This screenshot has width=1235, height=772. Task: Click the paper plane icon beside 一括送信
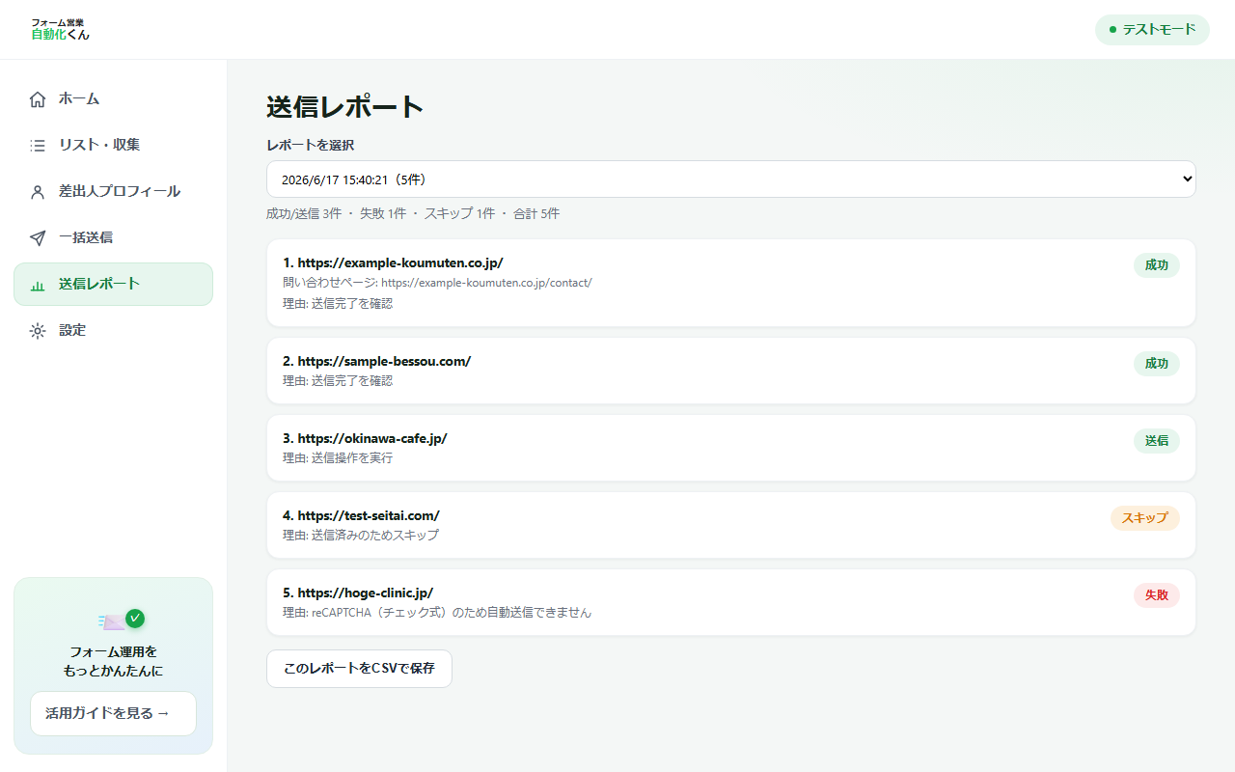tap(38, 237)
